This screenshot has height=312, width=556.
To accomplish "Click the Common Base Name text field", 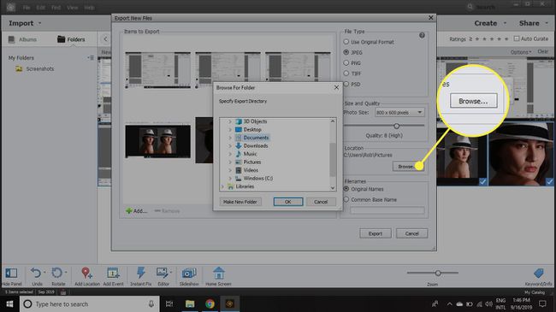I will click(x=387, y=210).
